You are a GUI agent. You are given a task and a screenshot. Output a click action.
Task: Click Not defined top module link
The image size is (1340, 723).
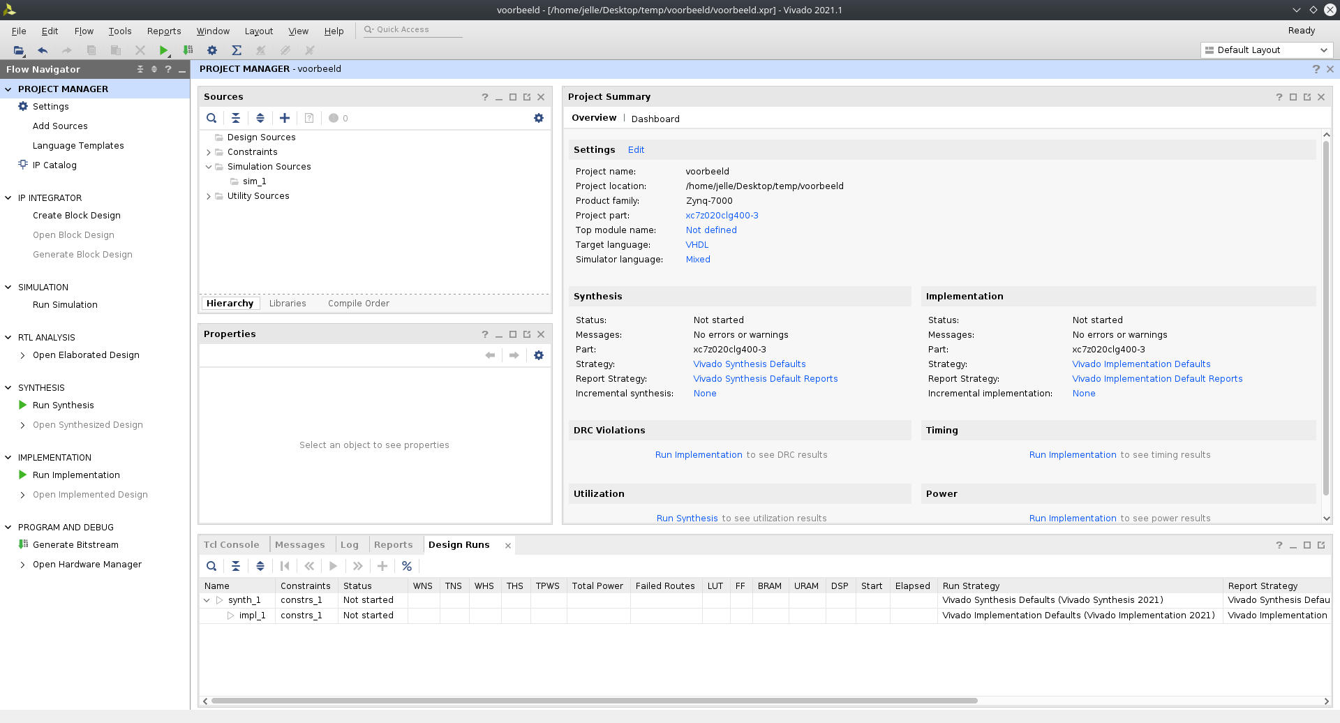coord(711,230)
